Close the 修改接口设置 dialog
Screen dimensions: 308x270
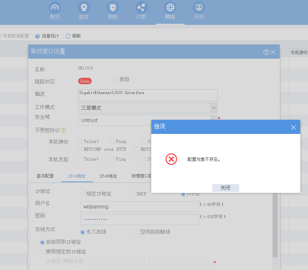tap(273, 52)
